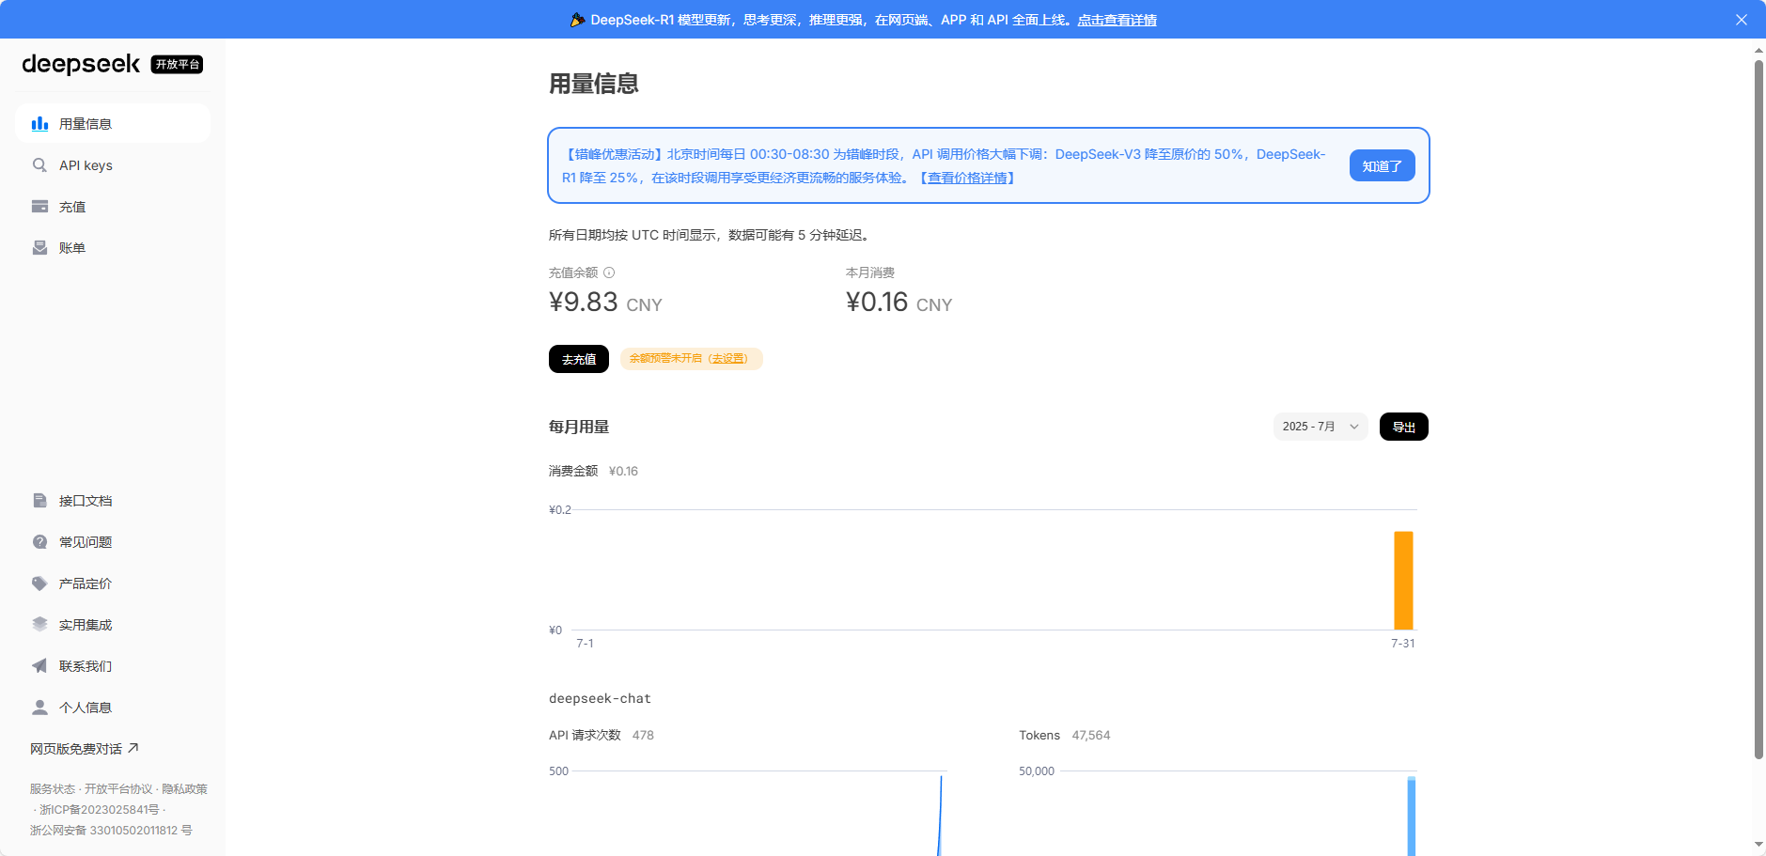Image resolution: width=1766 pixels, height=856 pixels.
Task: Click the 用量信息 page title
Action: (x=594, y=84)
